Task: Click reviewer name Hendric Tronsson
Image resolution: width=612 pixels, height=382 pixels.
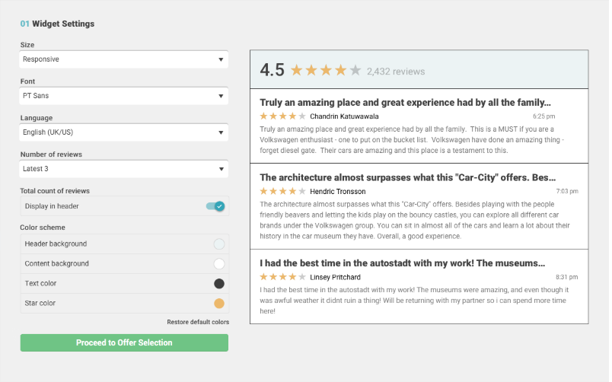Action: [338, 192]
